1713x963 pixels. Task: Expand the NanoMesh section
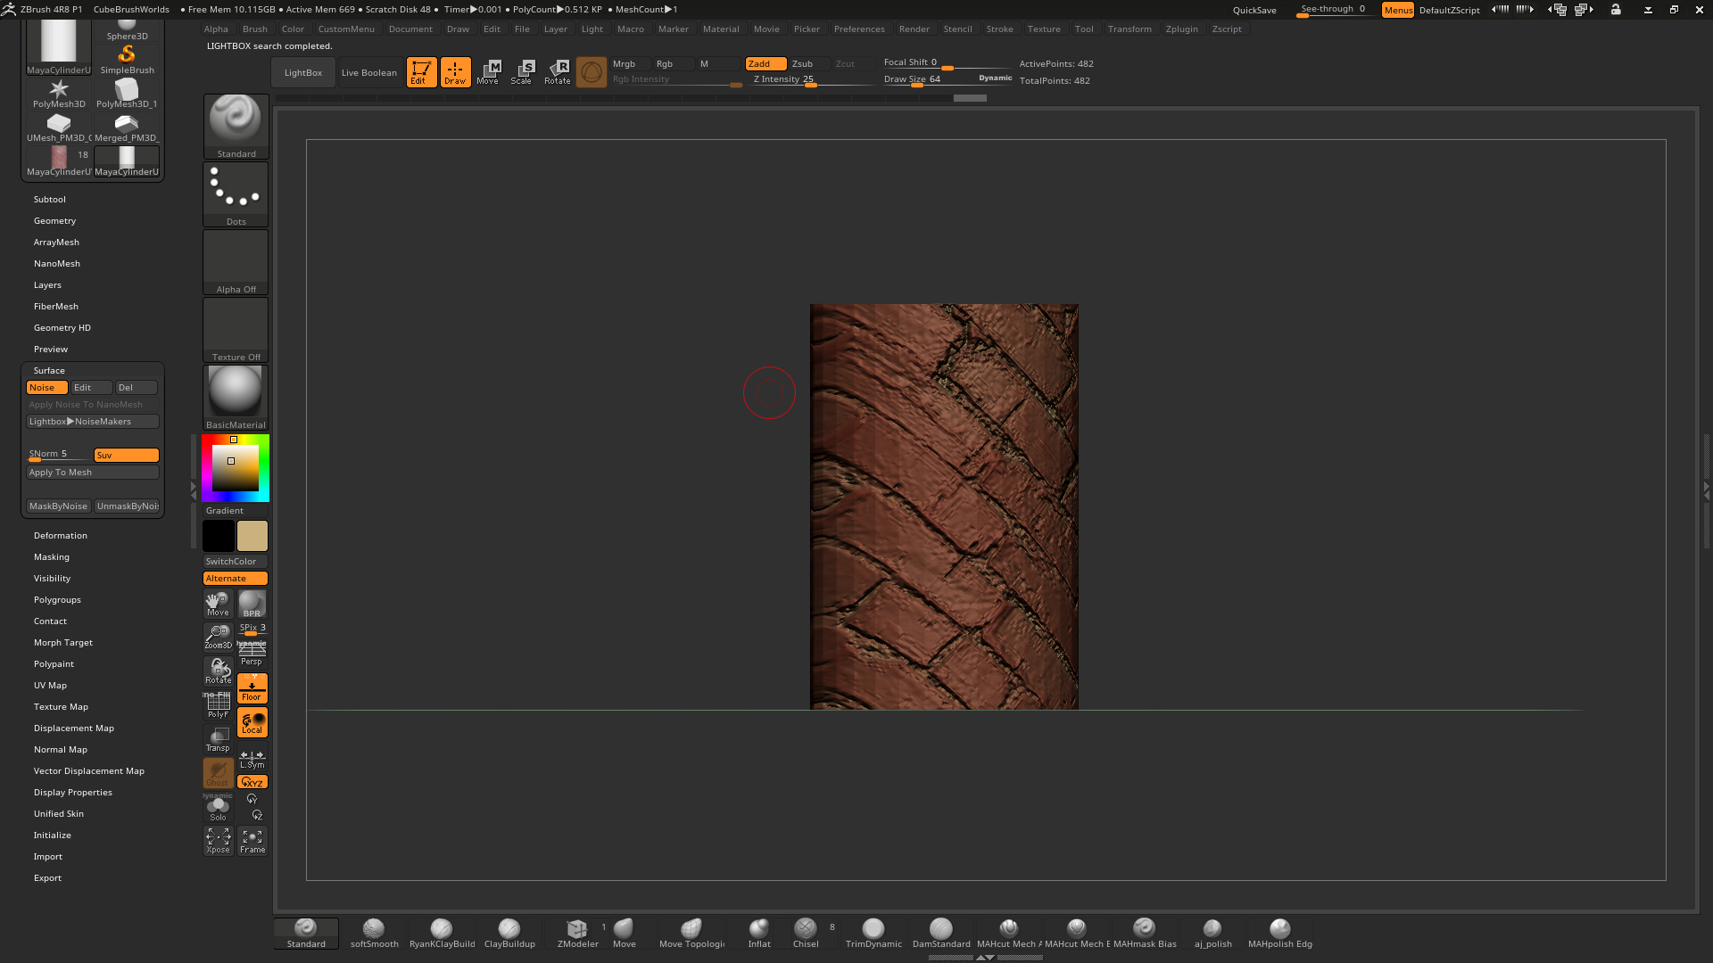click(x=57, y=264)
